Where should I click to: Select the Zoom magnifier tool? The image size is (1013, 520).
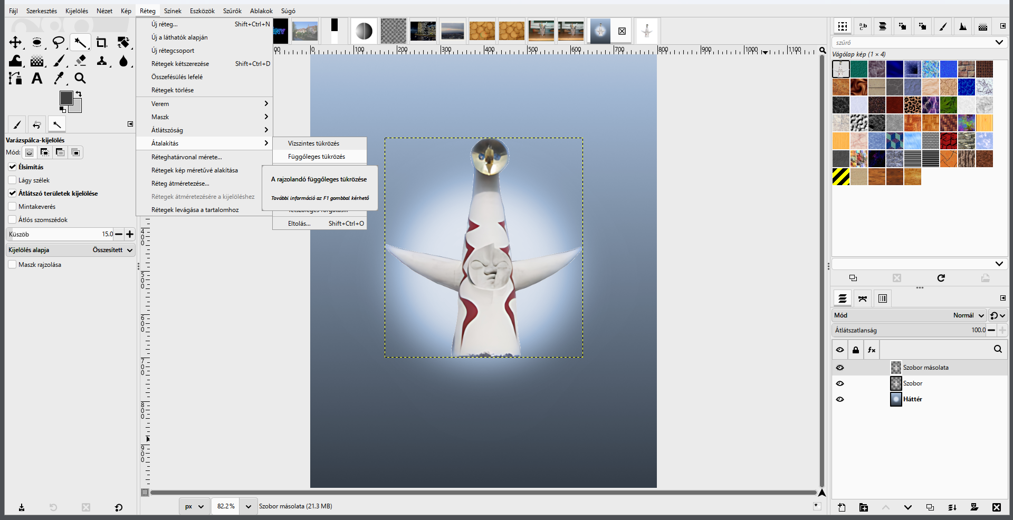click(x=80, y=79)
